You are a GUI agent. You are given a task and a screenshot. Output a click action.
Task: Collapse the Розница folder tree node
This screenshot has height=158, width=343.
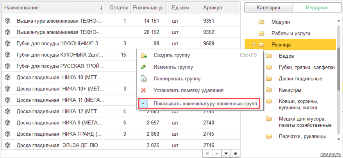click(x=254, y=45)
